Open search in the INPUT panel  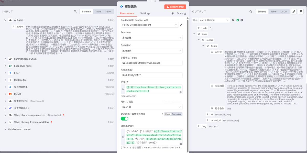tap(75, 12)
